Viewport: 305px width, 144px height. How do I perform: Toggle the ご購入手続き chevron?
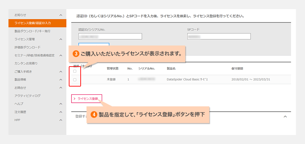pyautogui.click(x=61, y=72)
